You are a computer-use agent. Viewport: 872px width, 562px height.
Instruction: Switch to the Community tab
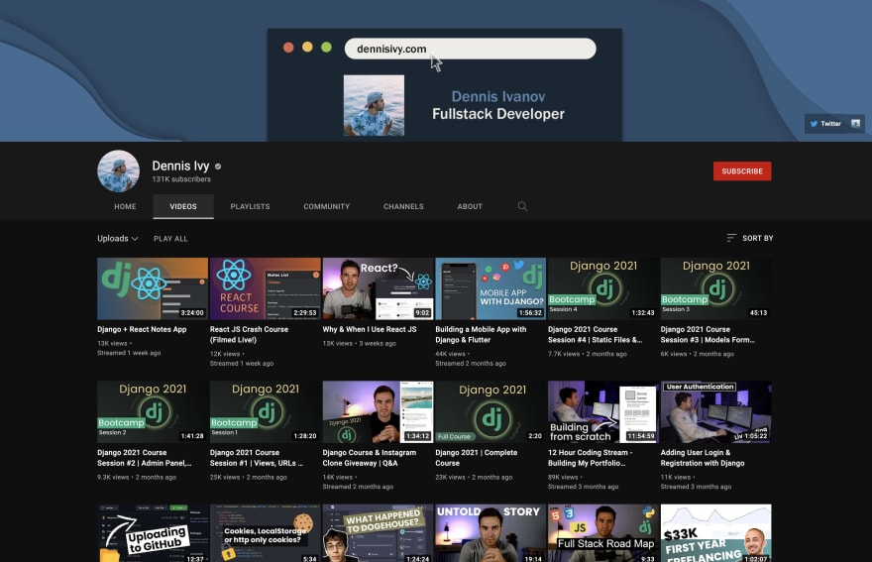pyautogui.click(x=326, y=206)
